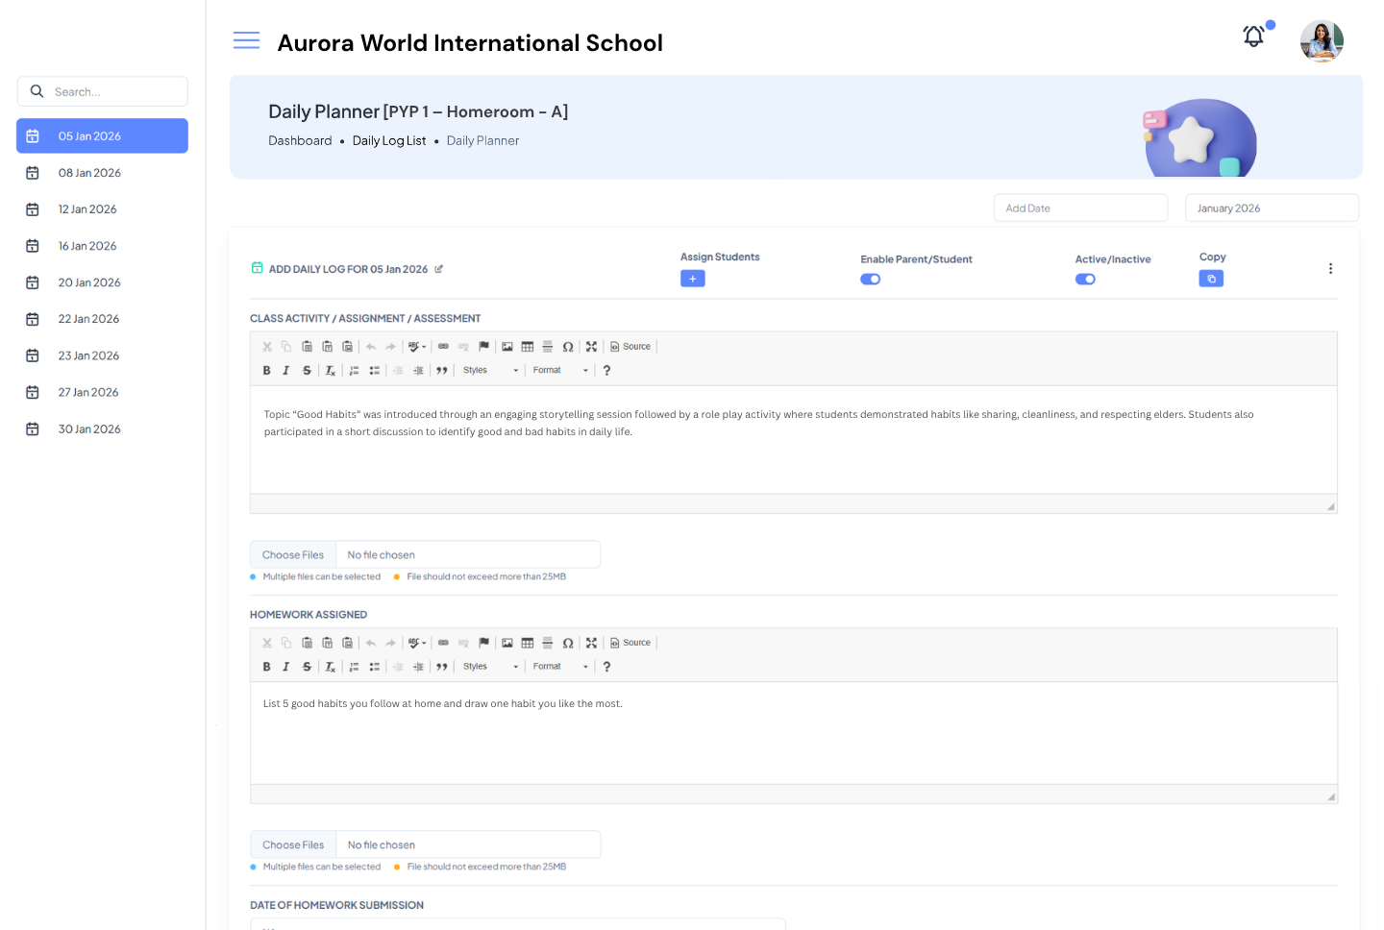This screenshot has width=1384, height=930.
Task: Open the three-dot more options menu
Action: (x=1330, y=269)
